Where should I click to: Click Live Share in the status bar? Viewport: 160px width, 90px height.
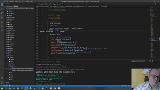pyautogui.click(x=12, y=86)
